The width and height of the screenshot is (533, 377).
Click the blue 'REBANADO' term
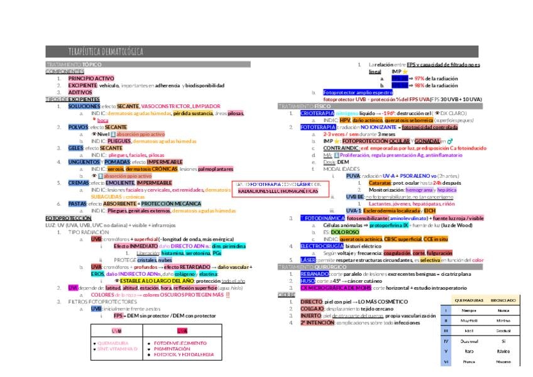point(314,274)
